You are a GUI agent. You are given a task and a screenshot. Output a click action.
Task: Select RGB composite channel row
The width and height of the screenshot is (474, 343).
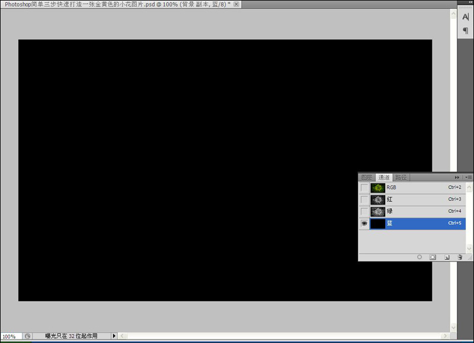pyautogui.click(x=412, y=187)
